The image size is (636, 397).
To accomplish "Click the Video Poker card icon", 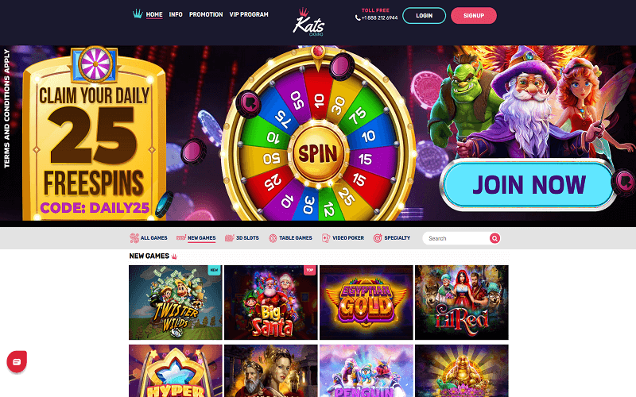I will point(326,237).
